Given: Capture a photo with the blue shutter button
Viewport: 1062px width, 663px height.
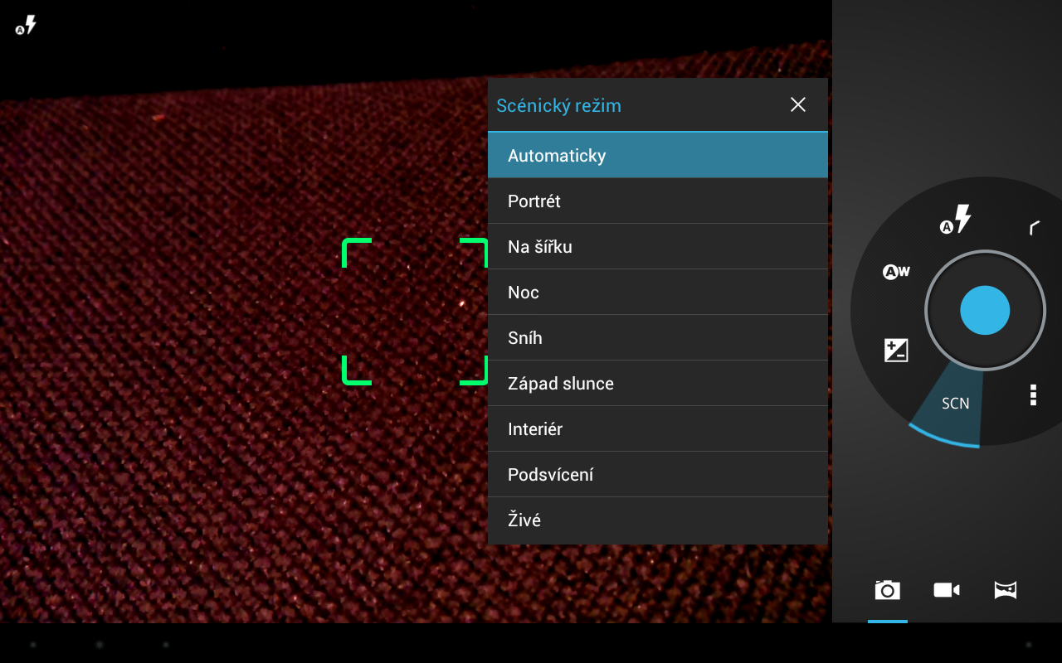Looking at the screenshot, I should click(x=984, y=310).
